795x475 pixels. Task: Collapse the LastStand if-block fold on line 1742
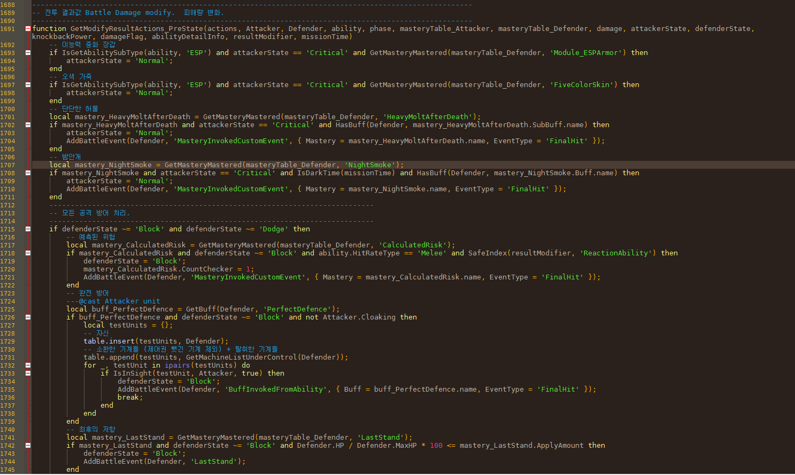28,446
